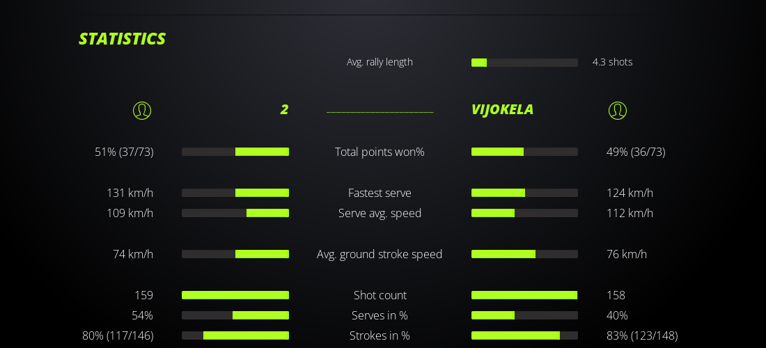This screenshot has width=766, height=348.
Task: Click VIJOKELA's Serve avg. speed bar
Action: tap(524, 213)
